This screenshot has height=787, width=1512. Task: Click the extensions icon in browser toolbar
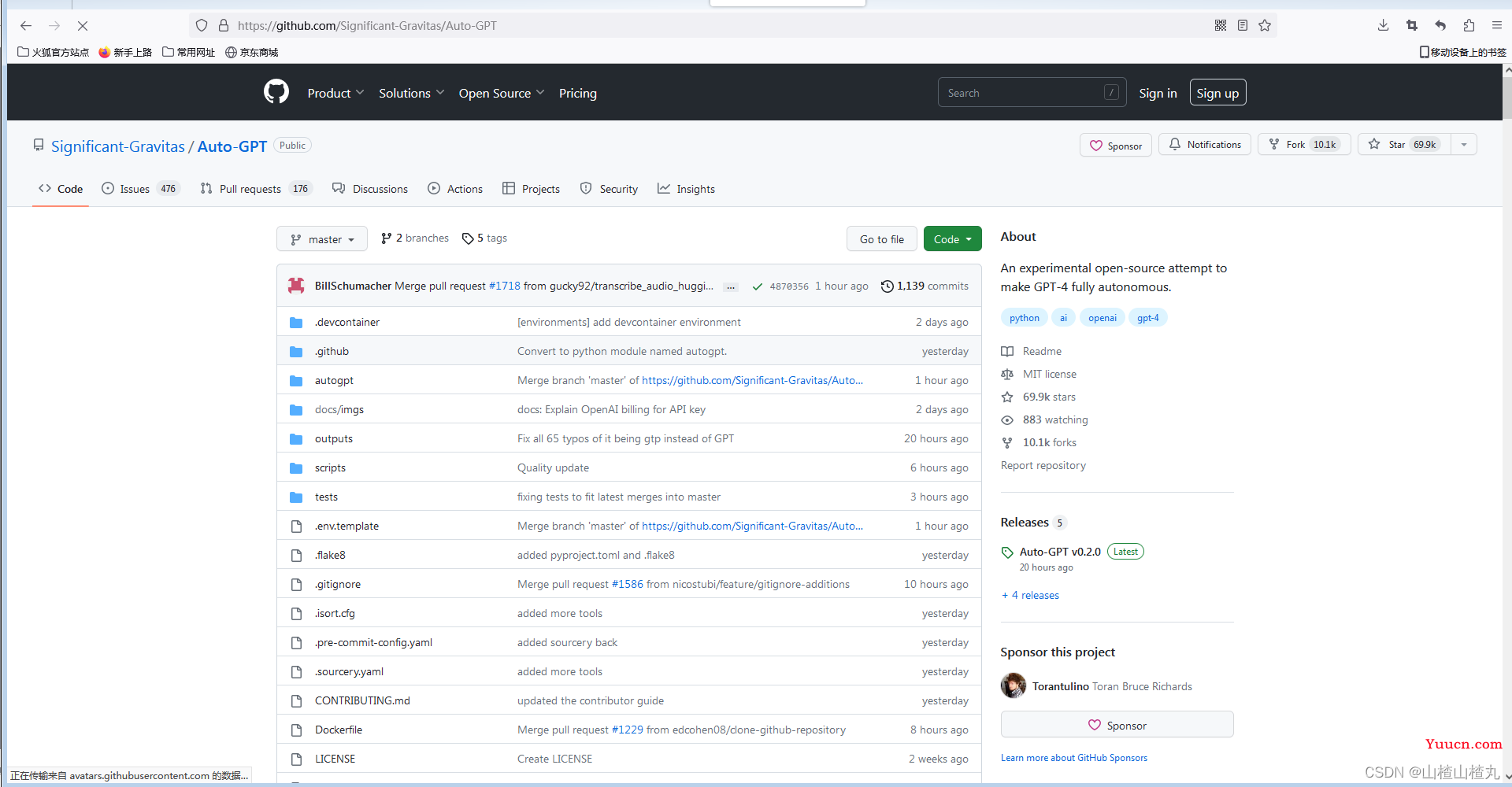[x=1469, y=25]
